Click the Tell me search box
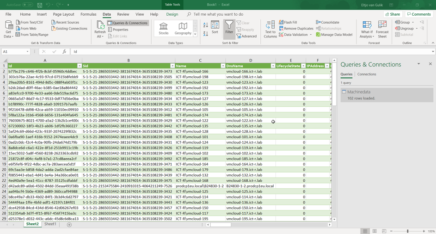 pos(218,14)
